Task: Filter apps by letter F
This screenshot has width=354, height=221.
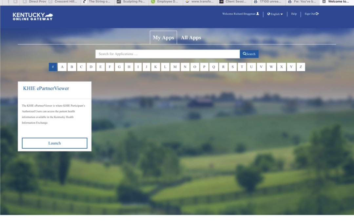Action: point(110,67)
